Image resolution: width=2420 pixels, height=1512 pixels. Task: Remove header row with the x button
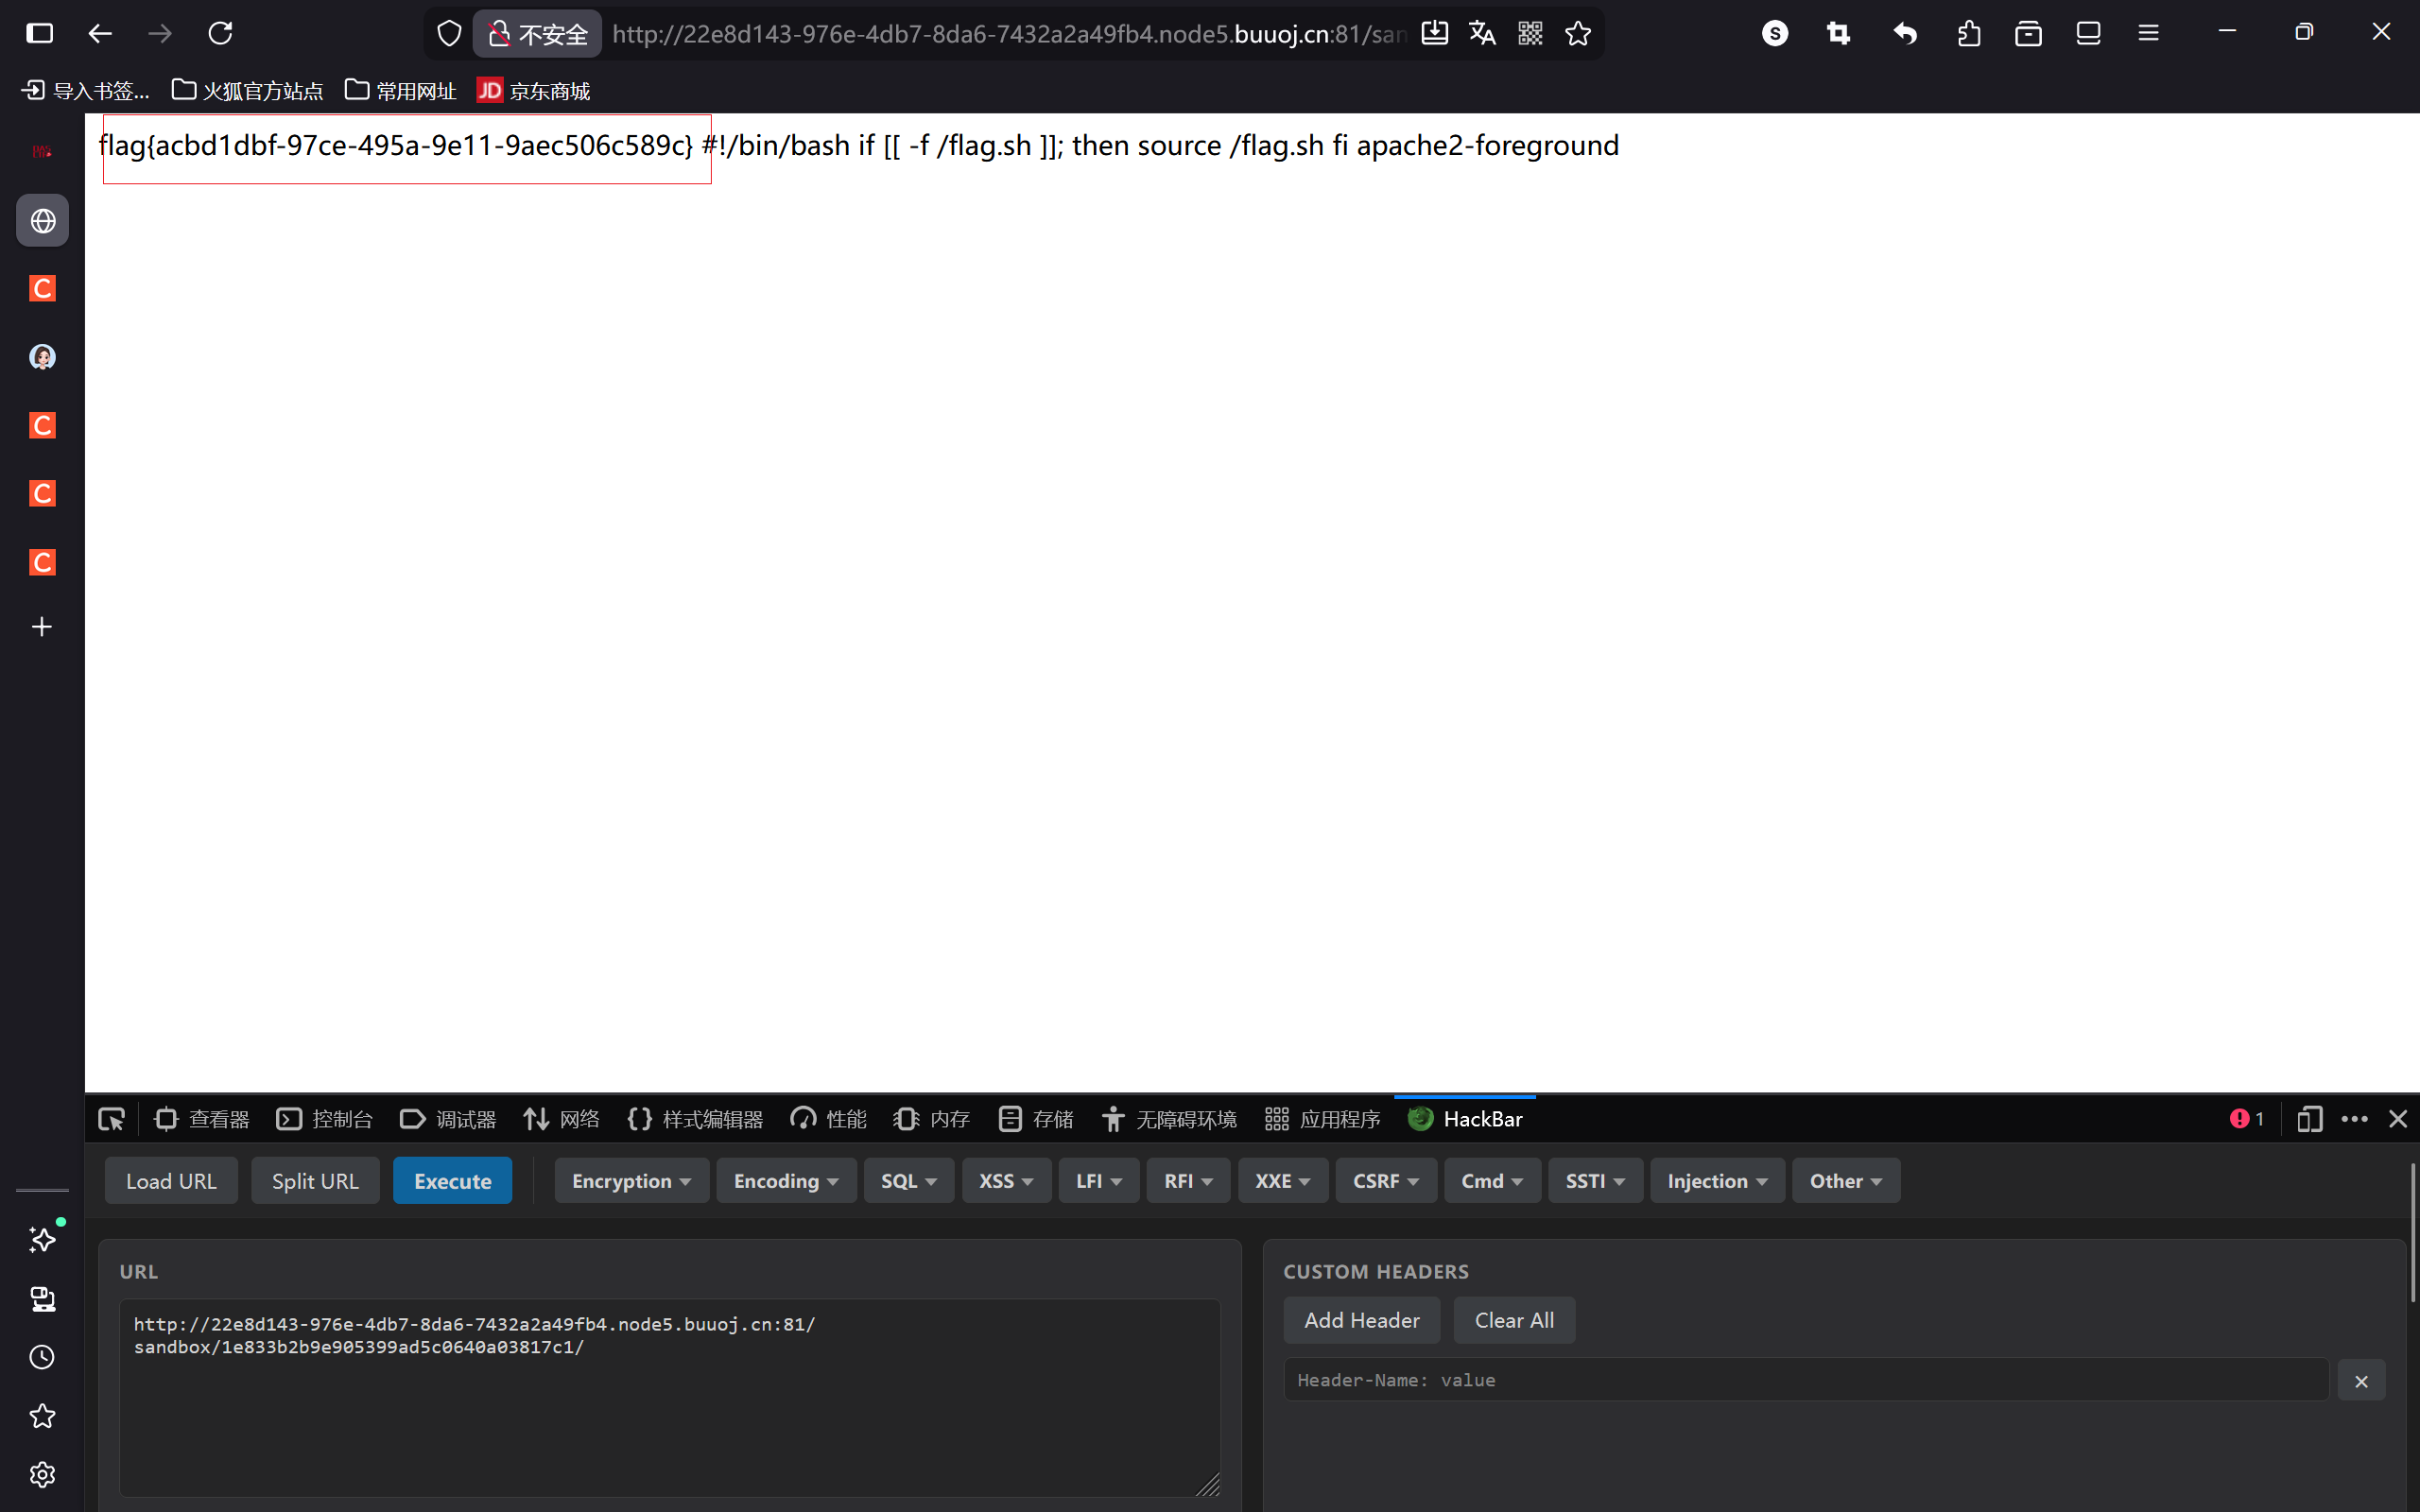point(2361,1381)
